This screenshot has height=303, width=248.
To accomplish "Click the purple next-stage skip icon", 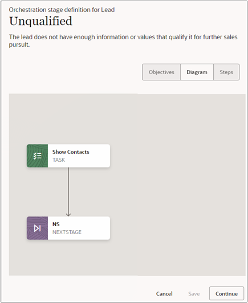I will [37, 228].
